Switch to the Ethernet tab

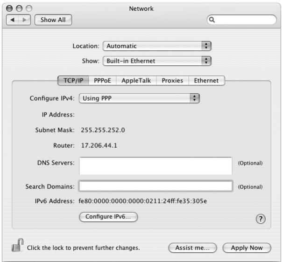(x=206, y=81)
